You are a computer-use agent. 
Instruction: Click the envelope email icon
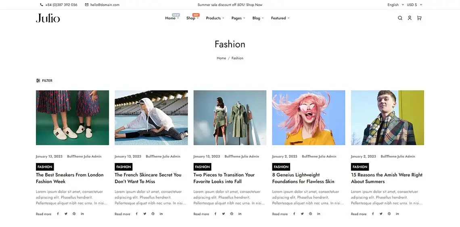click(x=86, y=5)
